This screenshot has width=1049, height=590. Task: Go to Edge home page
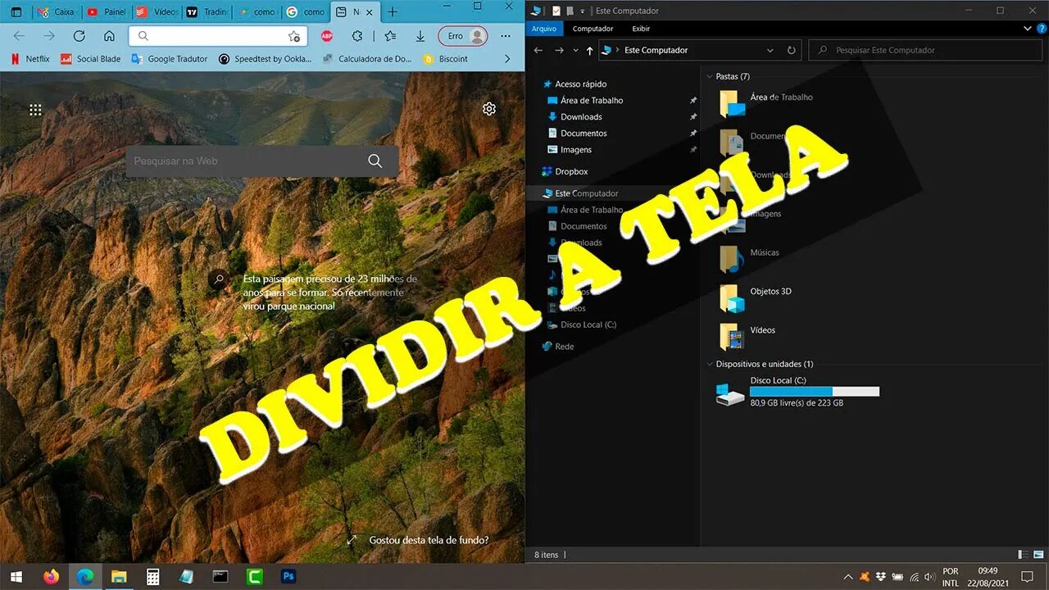109,36
